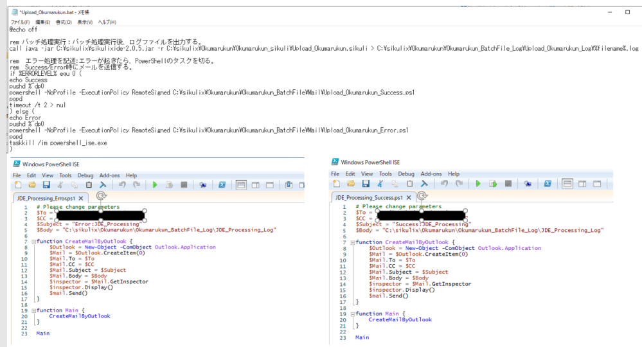Click Run Script green arrow in JDE_Processing_Error window
The width and height of the screenshot is (642, 347).
pos(155,185)
